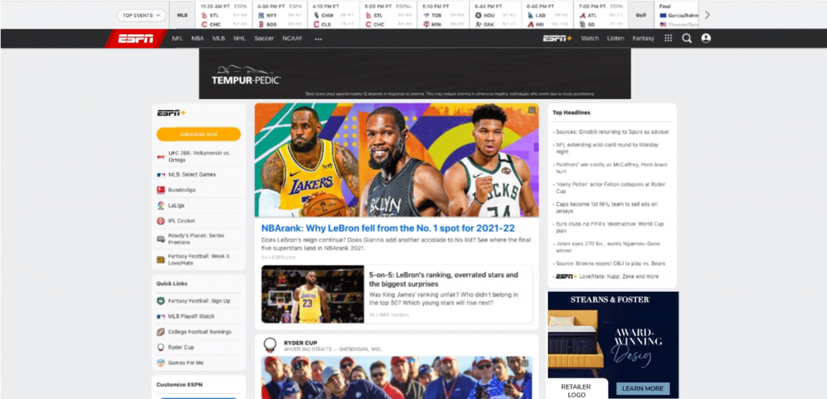
Task: Click the UFC icon next to Volkanovski vs. Ortega
Action: click(161, 156)
